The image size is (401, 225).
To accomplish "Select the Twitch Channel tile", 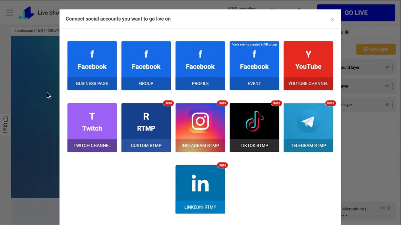I will (x=92, y=127).
